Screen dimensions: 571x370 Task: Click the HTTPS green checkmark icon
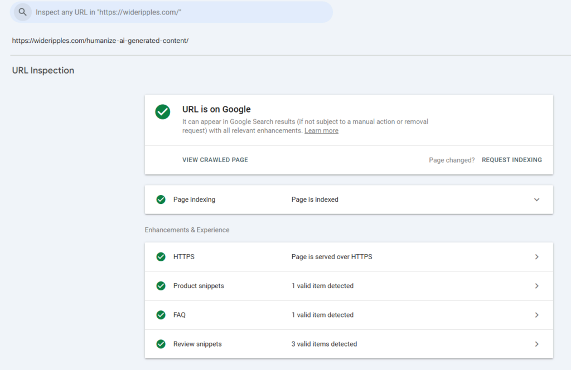[161, 257]
